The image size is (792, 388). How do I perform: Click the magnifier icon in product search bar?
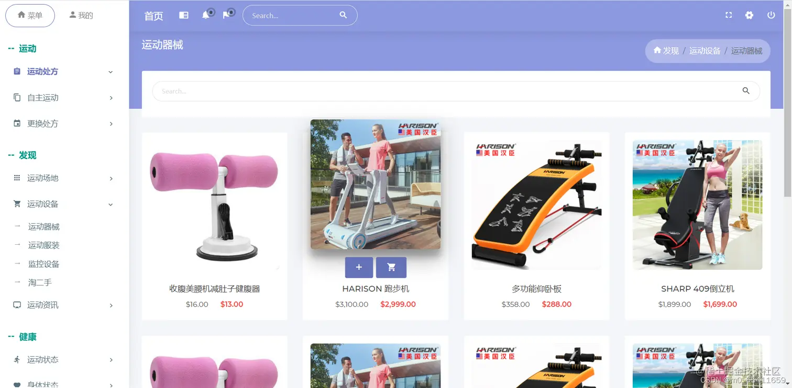point(746,91)
